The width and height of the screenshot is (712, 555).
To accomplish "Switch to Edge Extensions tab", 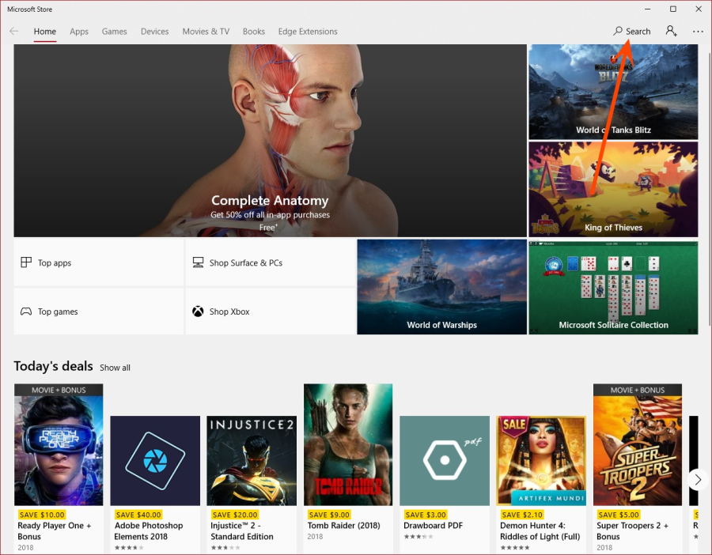I will 308,32.
